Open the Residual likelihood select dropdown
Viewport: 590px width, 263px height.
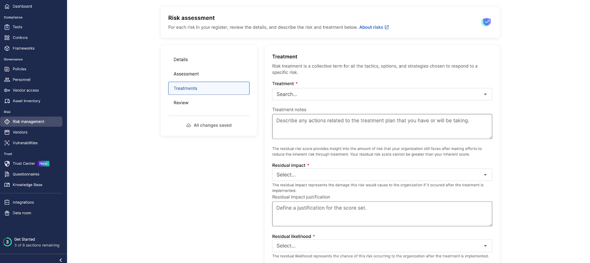point(382,246)
